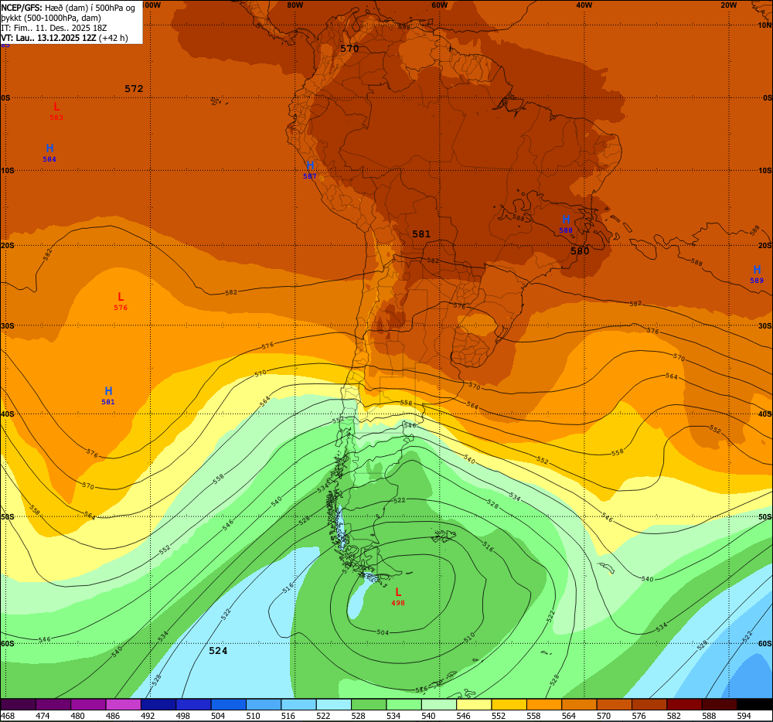Click the black 572 thickness value
Screen dimensions: 773x722
(x=134, y=89)
